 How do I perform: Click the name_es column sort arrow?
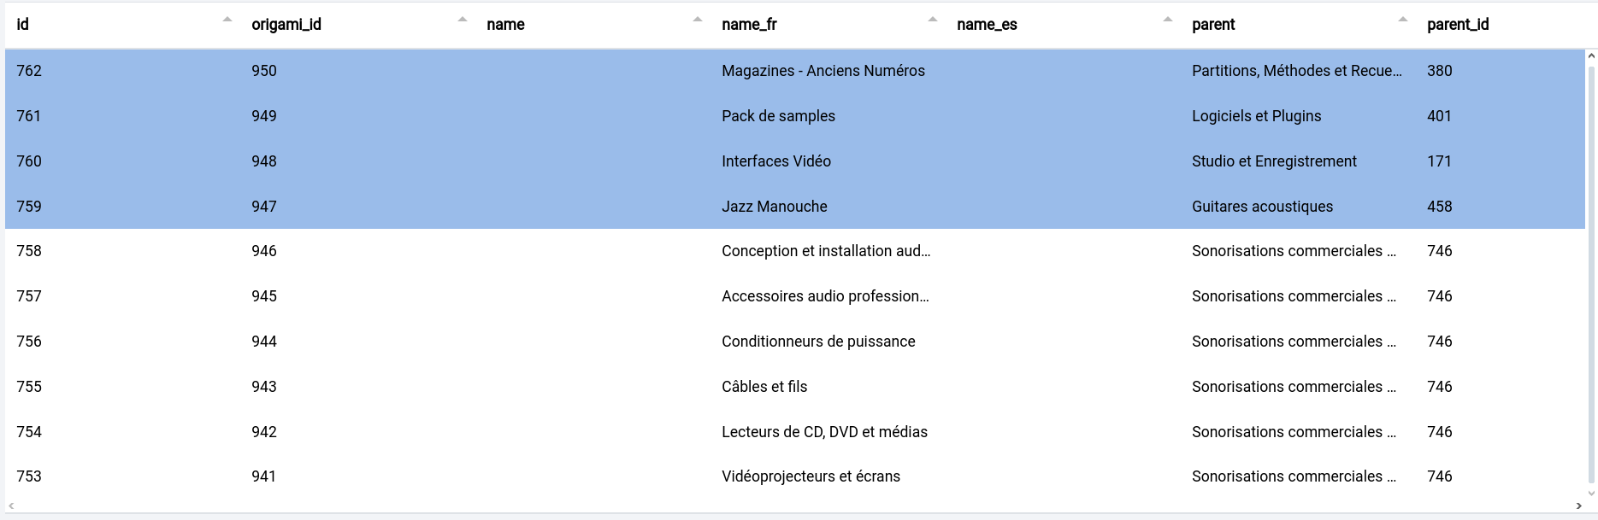click(x=1167, y=20)
